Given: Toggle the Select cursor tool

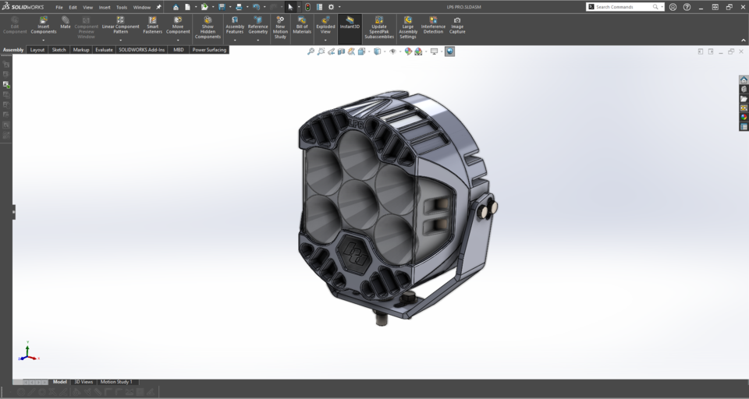Looking at the screenshot, I should tap(290, 7).
